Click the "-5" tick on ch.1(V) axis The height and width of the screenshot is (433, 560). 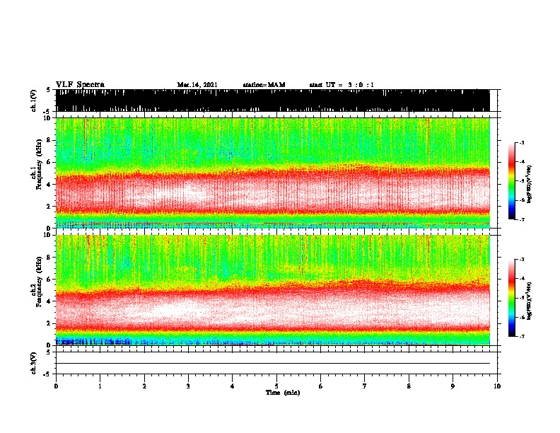pos(47,112)
